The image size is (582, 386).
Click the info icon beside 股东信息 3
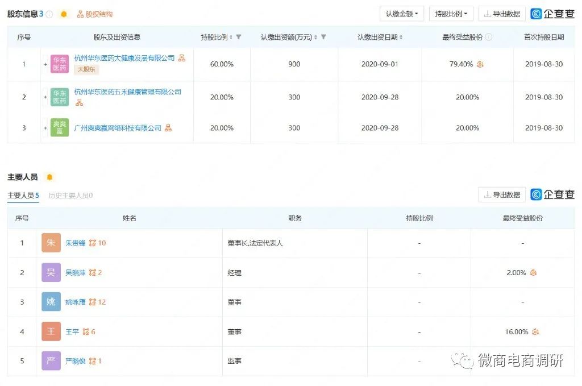(x=49, y=14)
